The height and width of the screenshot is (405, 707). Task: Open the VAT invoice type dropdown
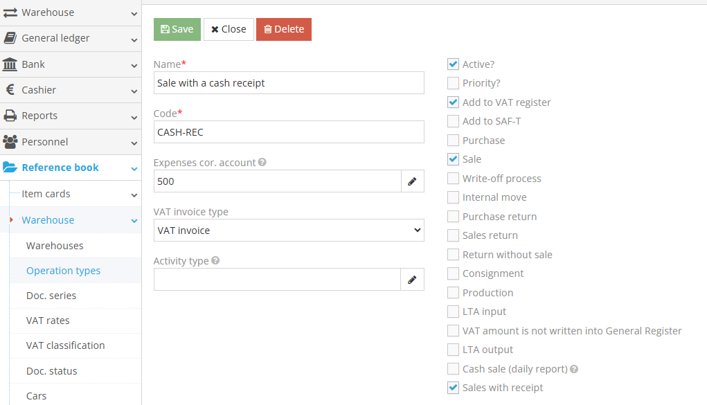pyautogui.click(x=288, y=231)
